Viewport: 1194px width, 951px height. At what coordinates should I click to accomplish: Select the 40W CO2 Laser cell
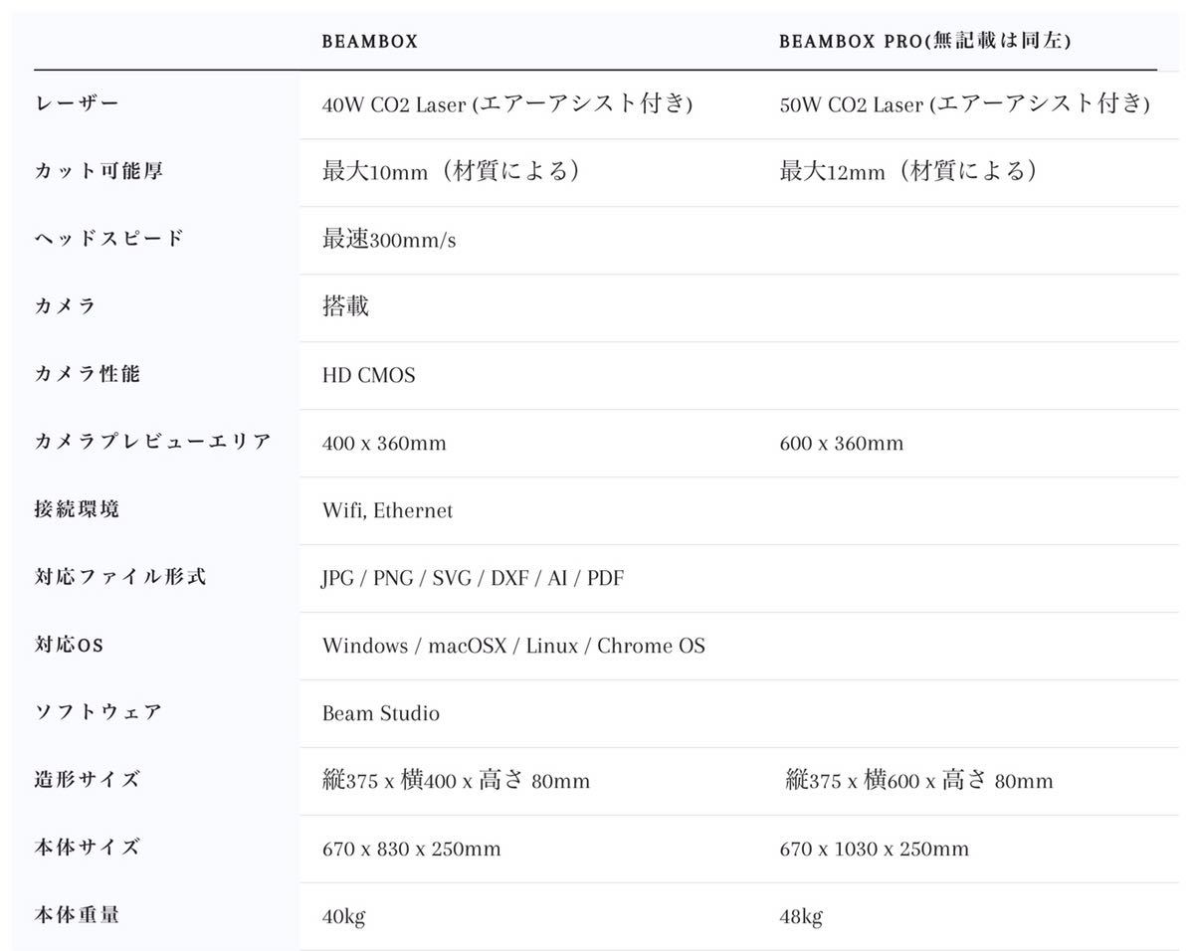click(507, 104)
